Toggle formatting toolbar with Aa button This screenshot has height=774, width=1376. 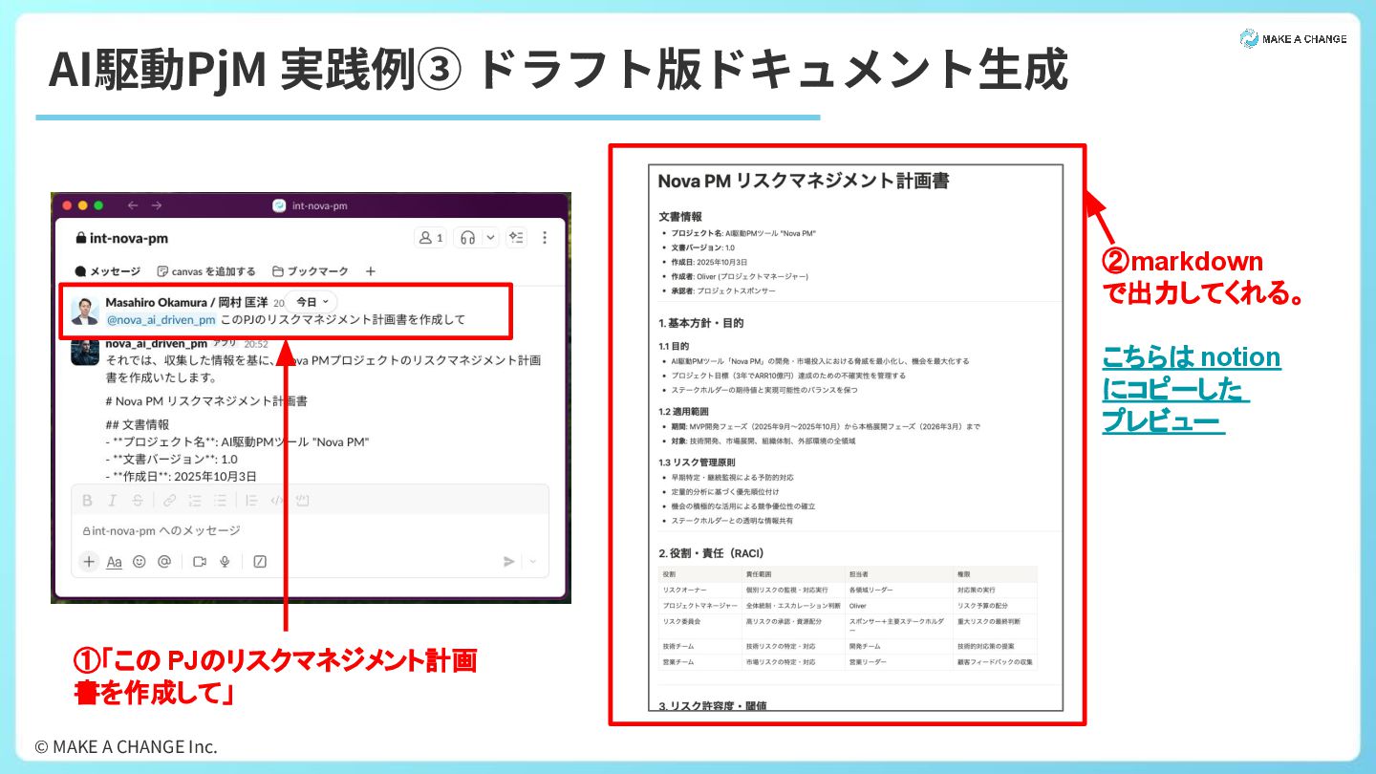114,562
